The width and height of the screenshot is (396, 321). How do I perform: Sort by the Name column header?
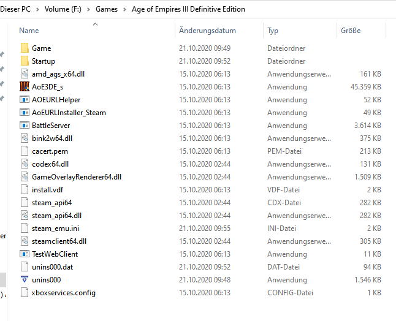click(x=29, y=31)
